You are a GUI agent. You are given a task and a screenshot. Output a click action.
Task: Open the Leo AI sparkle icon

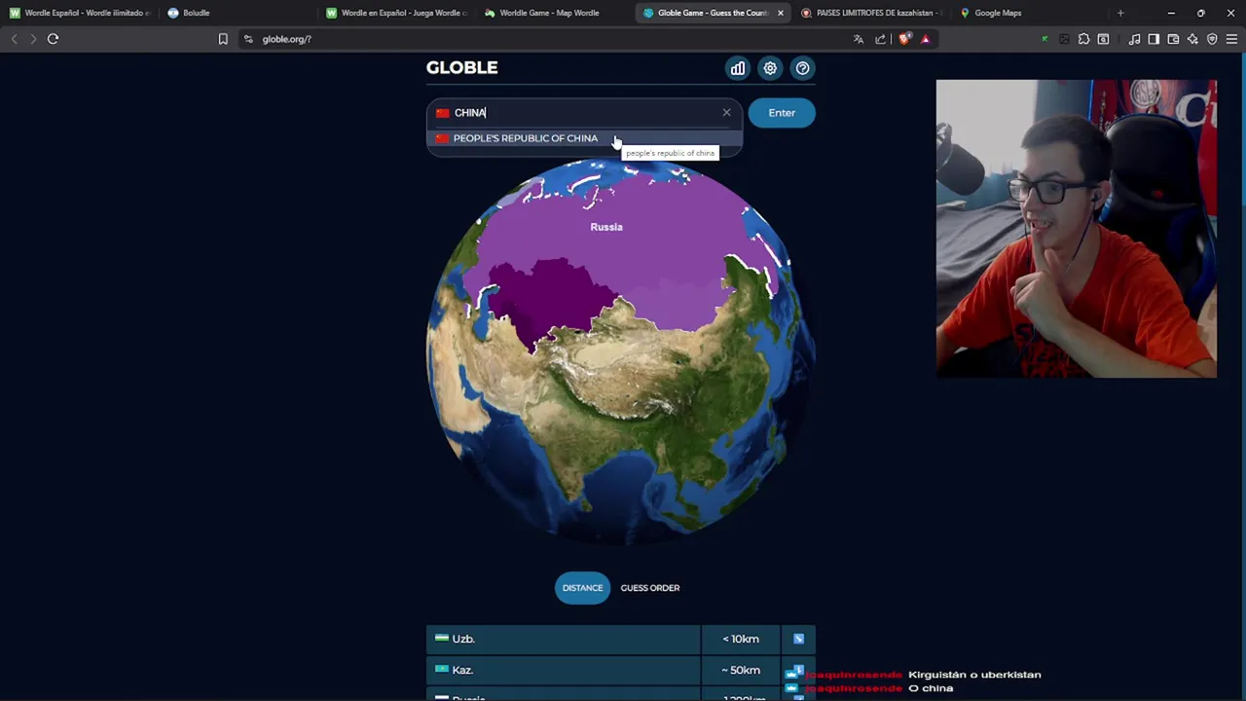(1192, 39)
